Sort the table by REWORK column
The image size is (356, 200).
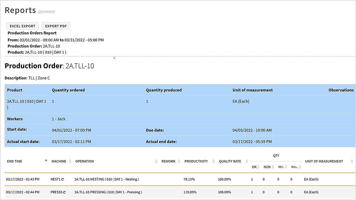179,161
